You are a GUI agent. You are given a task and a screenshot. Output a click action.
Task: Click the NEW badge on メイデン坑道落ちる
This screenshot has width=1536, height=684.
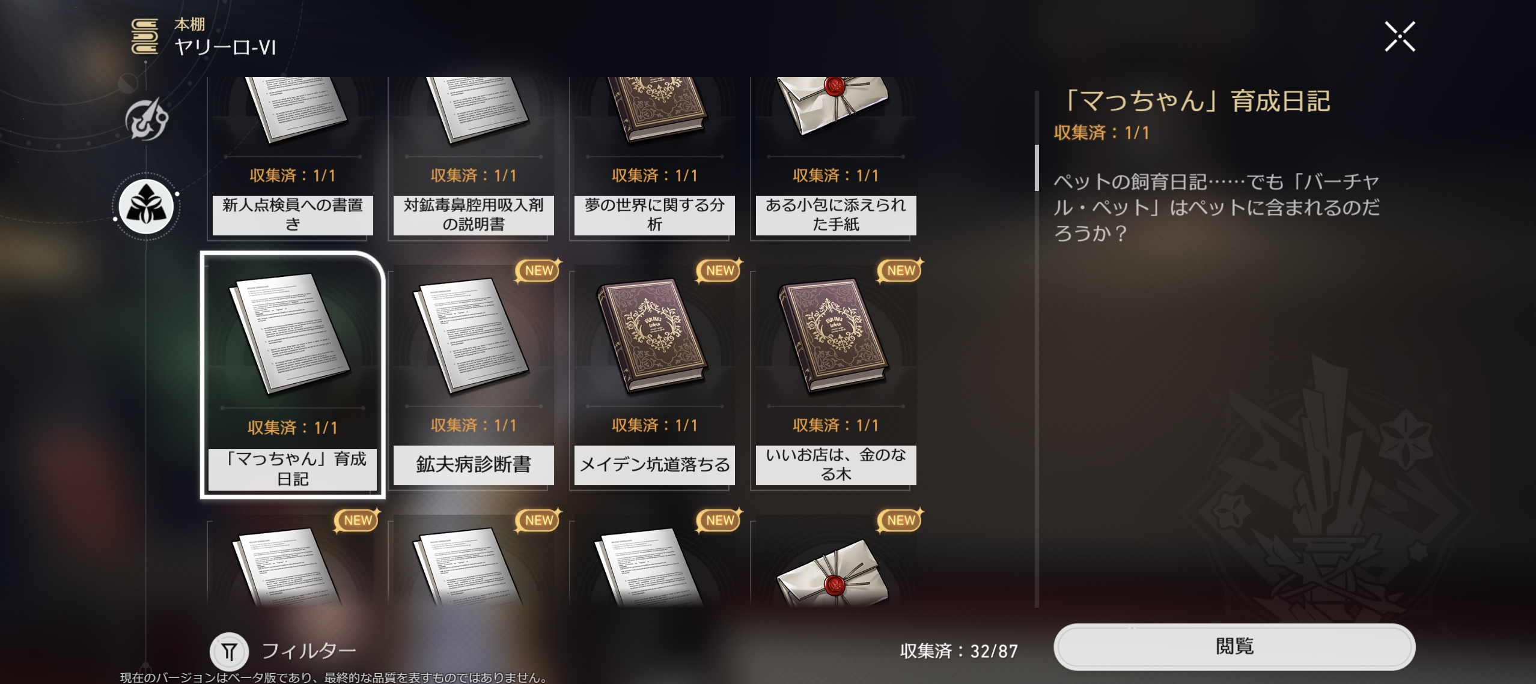(719, 271)
